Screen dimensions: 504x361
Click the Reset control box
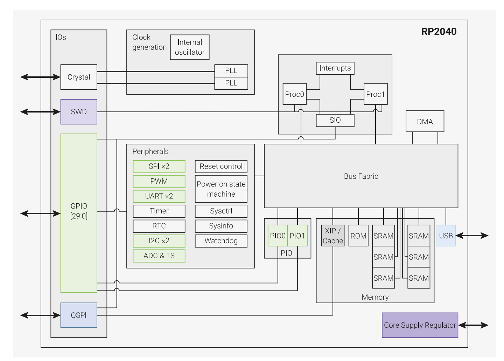(221, 166)
